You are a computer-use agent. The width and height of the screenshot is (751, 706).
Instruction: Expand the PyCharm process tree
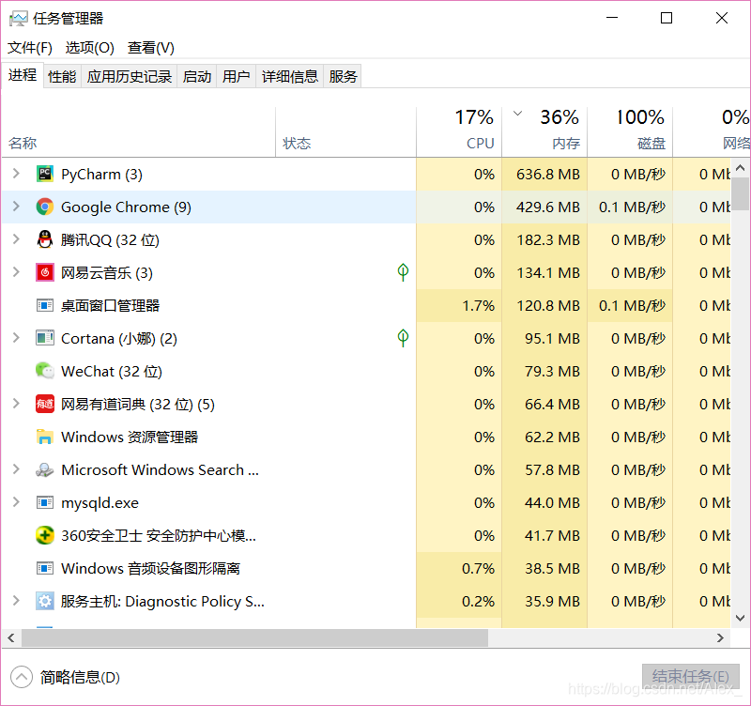pyautogui.click(x=17, y=174)
